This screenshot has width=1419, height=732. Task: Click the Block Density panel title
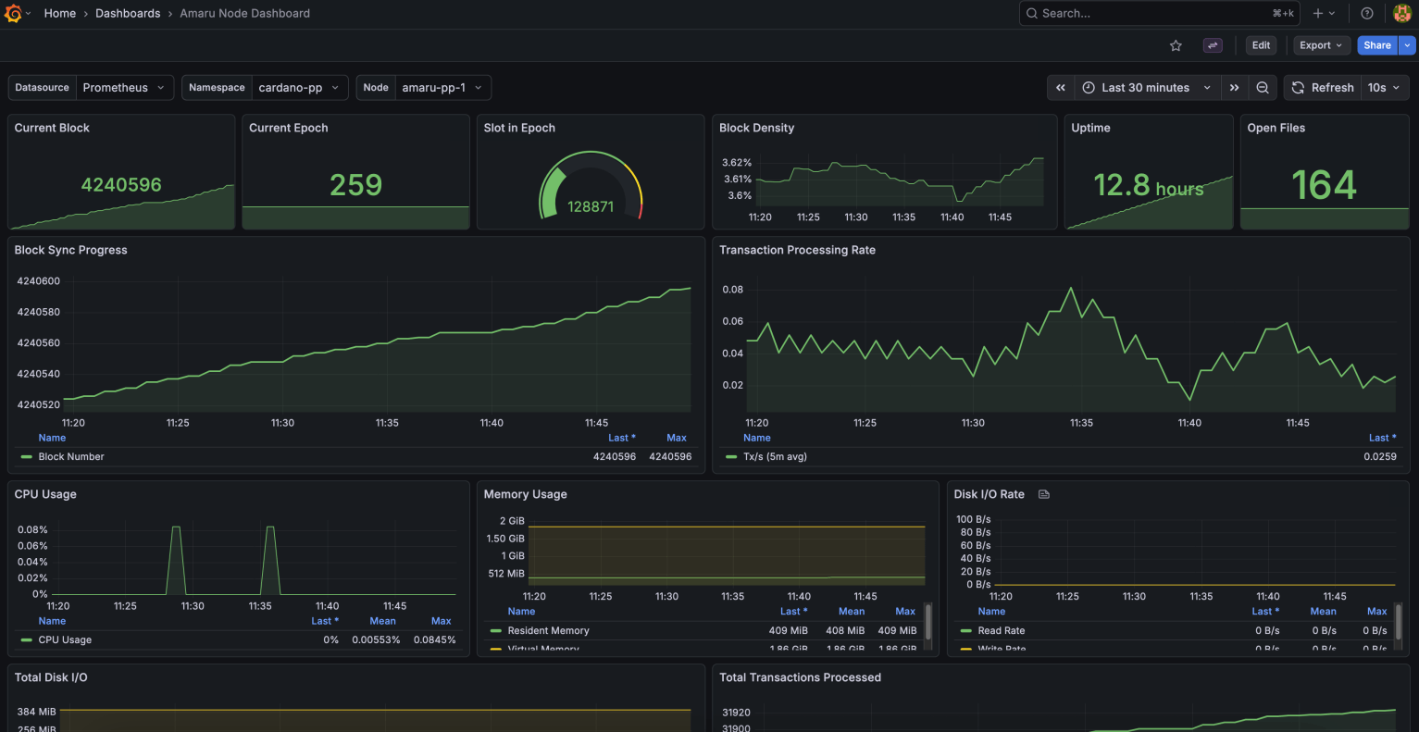756,128
